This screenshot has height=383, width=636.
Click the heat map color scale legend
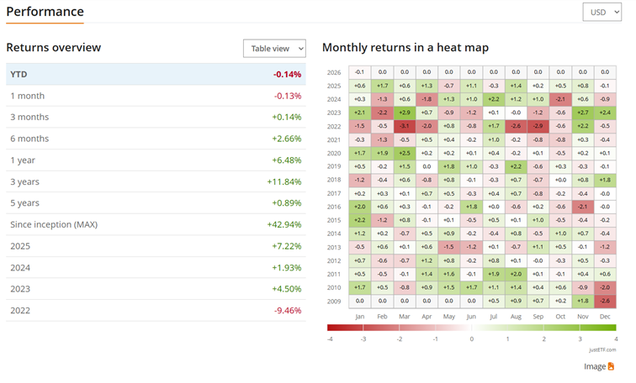click(471, 328)
